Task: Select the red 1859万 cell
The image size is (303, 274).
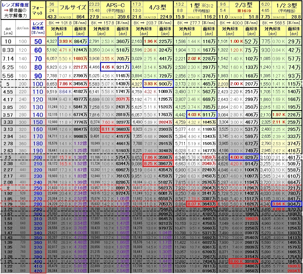Action: [x=209, y=157]
